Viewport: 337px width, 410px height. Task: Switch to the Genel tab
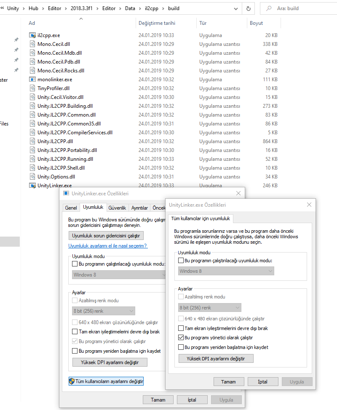click(71, 208)
